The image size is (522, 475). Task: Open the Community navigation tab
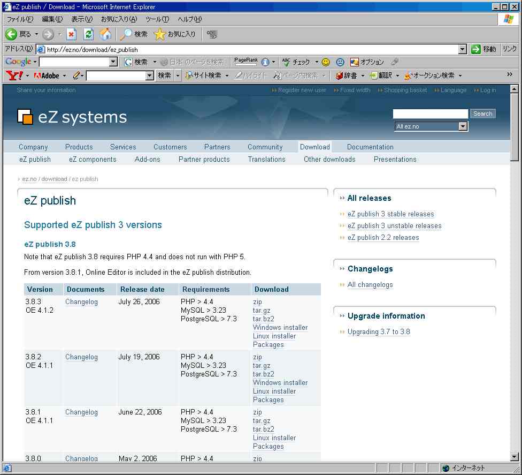(265, 147)
